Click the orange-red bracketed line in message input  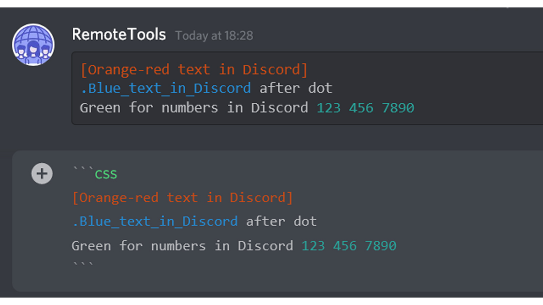[182, 198]
